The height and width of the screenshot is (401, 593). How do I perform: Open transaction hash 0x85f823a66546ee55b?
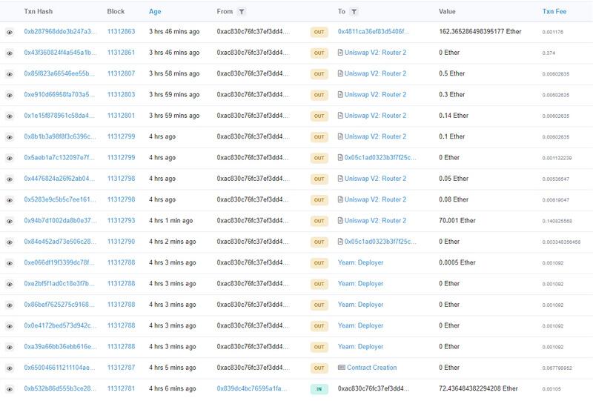click(60, 74)
